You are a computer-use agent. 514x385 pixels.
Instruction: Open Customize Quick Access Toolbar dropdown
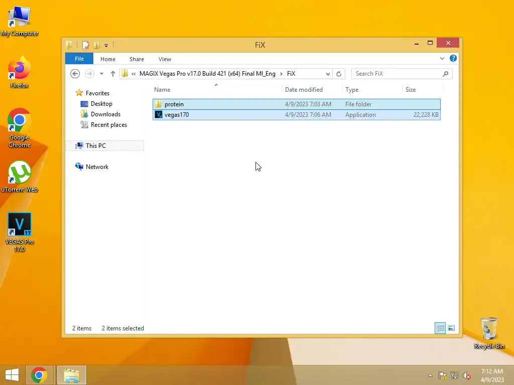coord(106,45)
